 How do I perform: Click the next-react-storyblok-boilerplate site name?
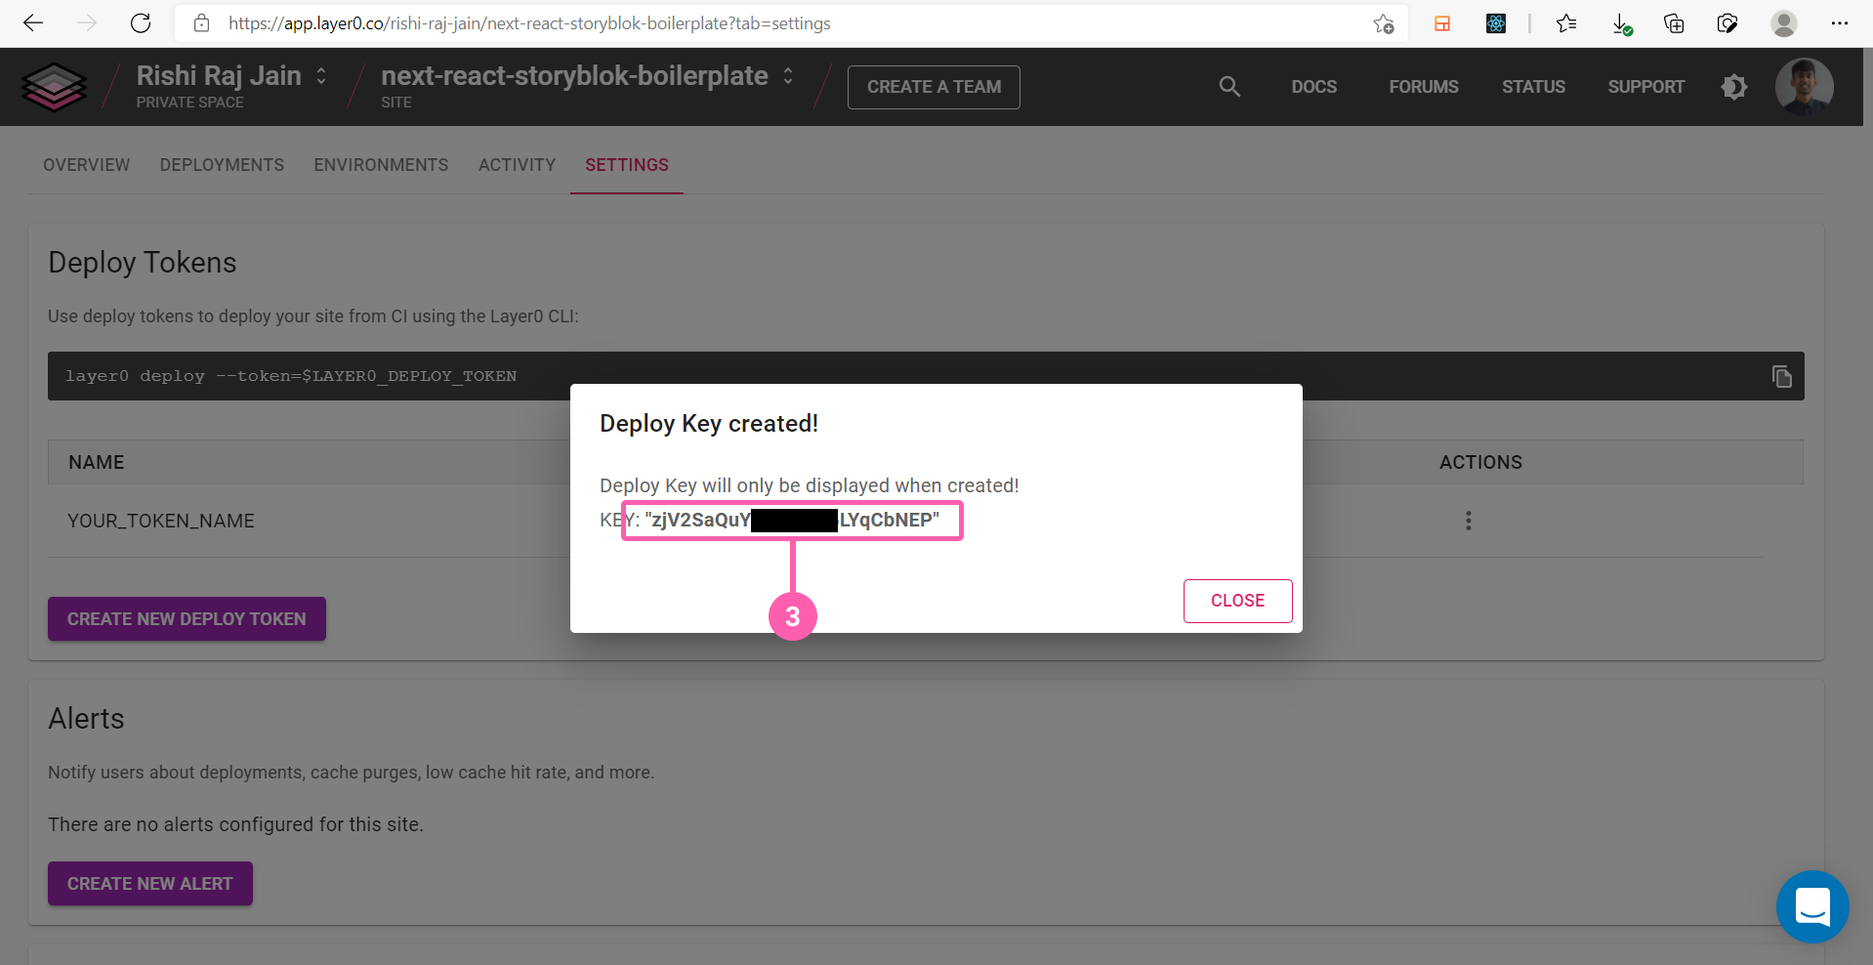coord(574,76)
